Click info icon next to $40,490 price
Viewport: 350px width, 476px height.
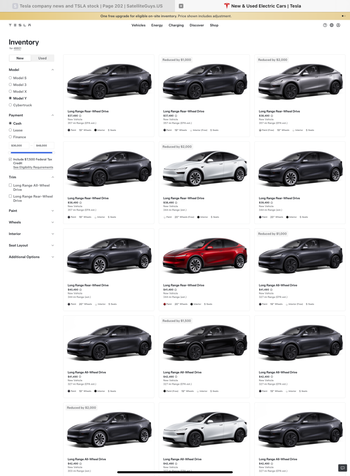[x=80, y=290]
